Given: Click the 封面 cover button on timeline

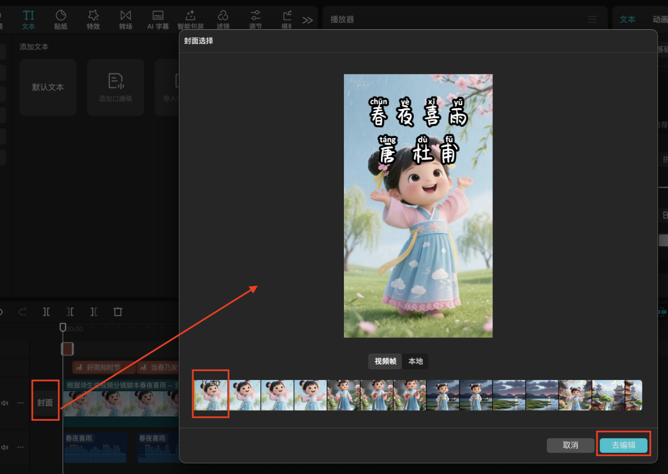Looking at the screenshot, I should (x=45, y=403).
